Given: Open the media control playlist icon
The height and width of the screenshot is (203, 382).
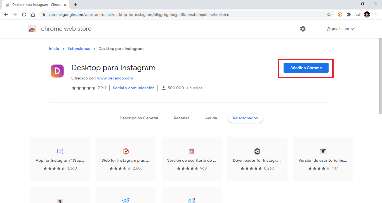Looking at the screenshot, I should [x=358, y=14].
